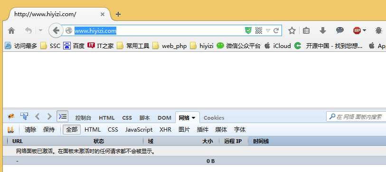Open the IT之家 bookmark
386x172 pixels.
tap(101, 46)
